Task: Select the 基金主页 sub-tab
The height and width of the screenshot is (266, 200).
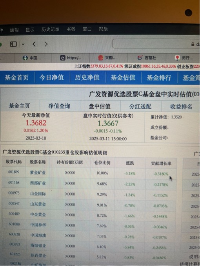Action: 19,106
